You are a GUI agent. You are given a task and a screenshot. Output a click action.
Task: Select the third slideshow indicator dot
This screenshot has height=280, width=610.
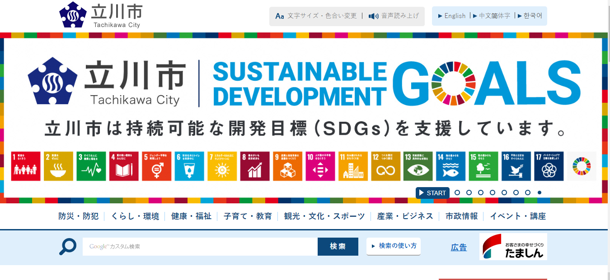point(481,193)
